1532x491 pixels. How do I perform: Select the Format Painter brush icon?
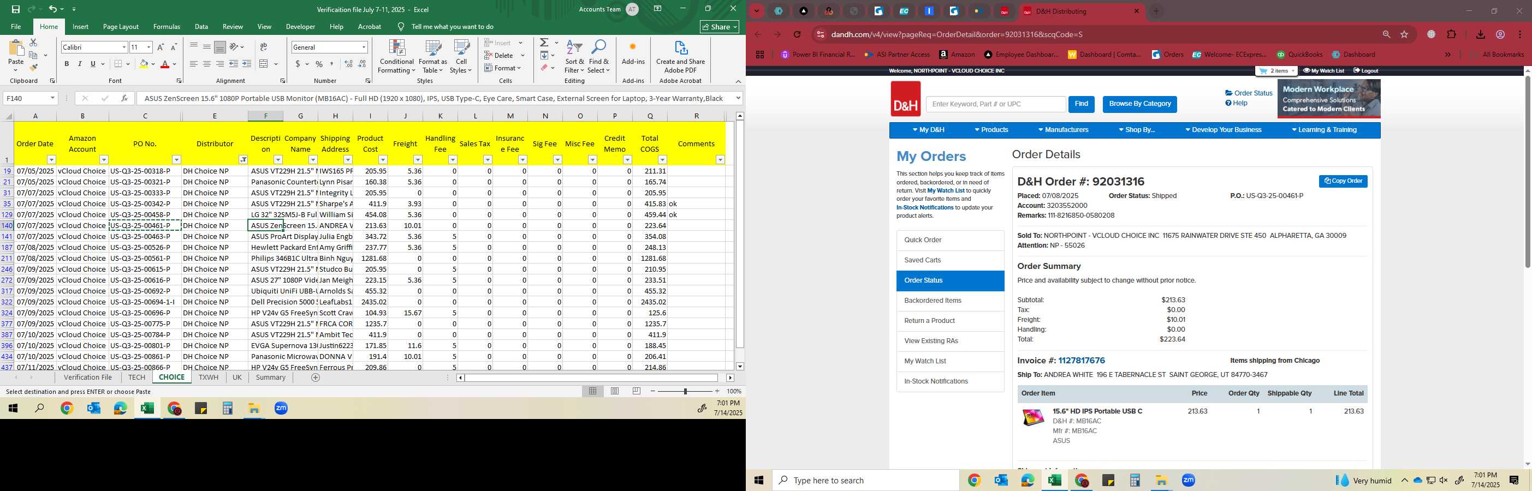33,67
